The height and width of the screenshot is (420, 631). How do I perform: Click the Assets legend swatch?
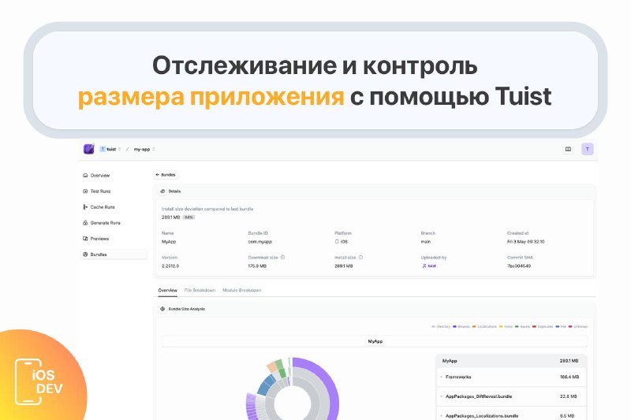[x=517, y=327]
